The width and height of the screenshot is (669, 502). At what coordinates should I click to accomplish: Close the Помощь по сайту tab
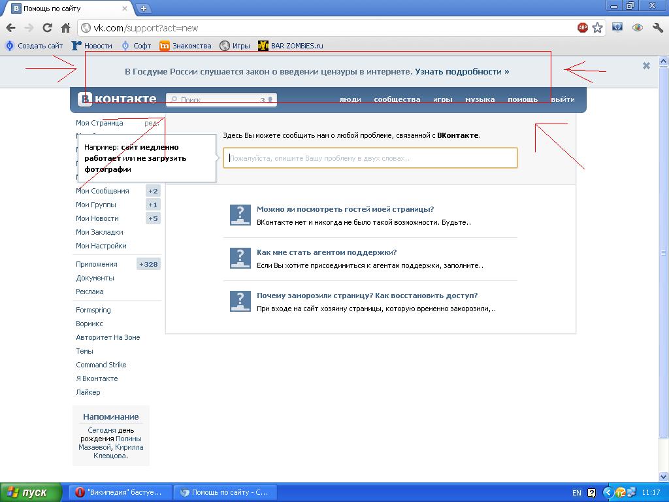[125, 8]
